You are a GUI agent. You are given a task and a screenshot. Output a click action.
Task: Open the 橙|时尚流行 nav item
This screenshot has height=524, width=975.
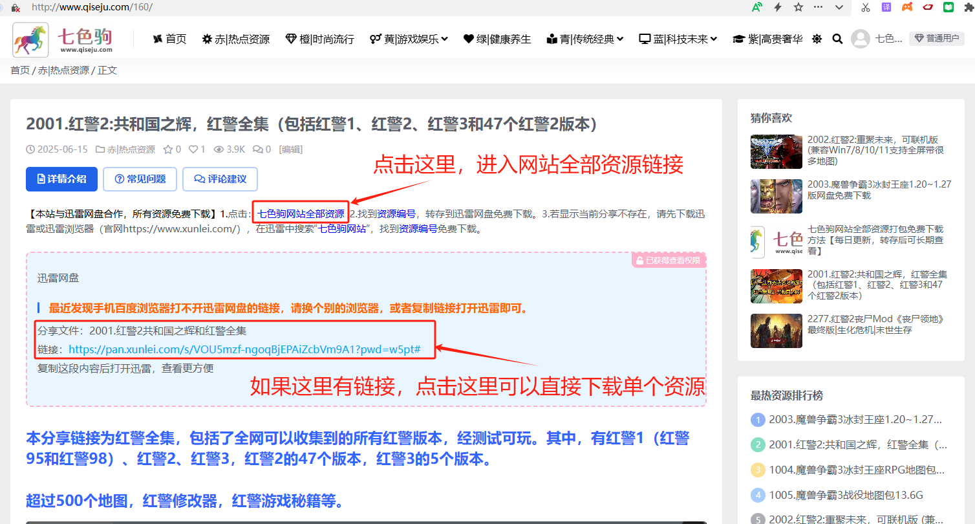pyautogui.click(x=320, y=39)
